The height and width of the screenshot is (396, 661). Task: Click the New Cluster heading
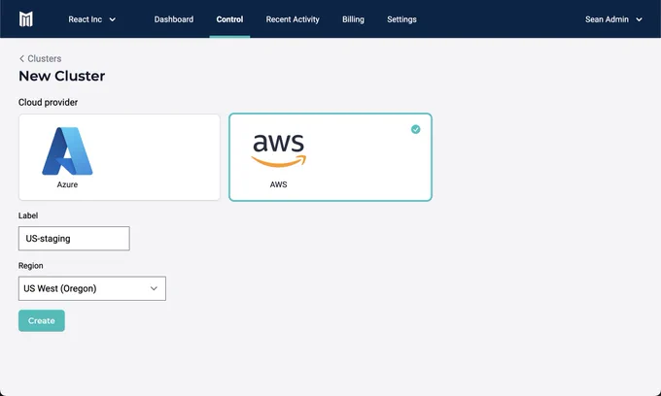[62, 76]
